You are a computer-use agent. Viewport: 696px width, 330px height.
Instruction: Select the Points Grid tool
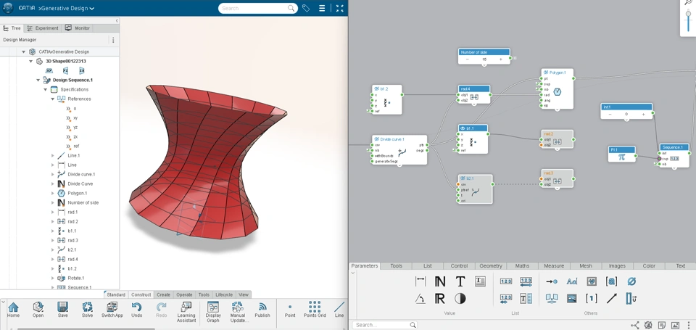pos(315,307)
